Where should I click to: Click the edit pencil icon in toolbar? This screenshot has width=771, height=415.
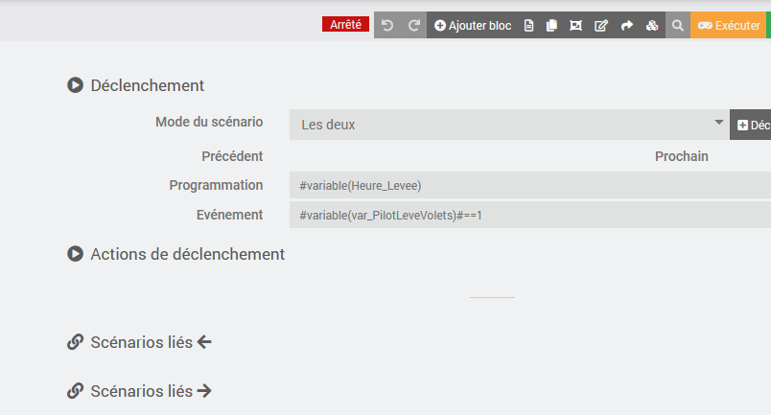601,25
